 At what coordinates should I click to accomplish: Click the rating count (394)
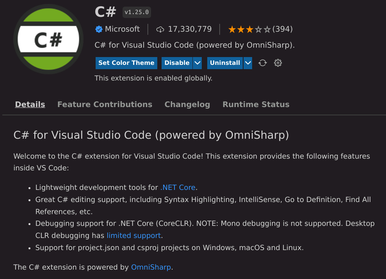click(x=283, y=29)
